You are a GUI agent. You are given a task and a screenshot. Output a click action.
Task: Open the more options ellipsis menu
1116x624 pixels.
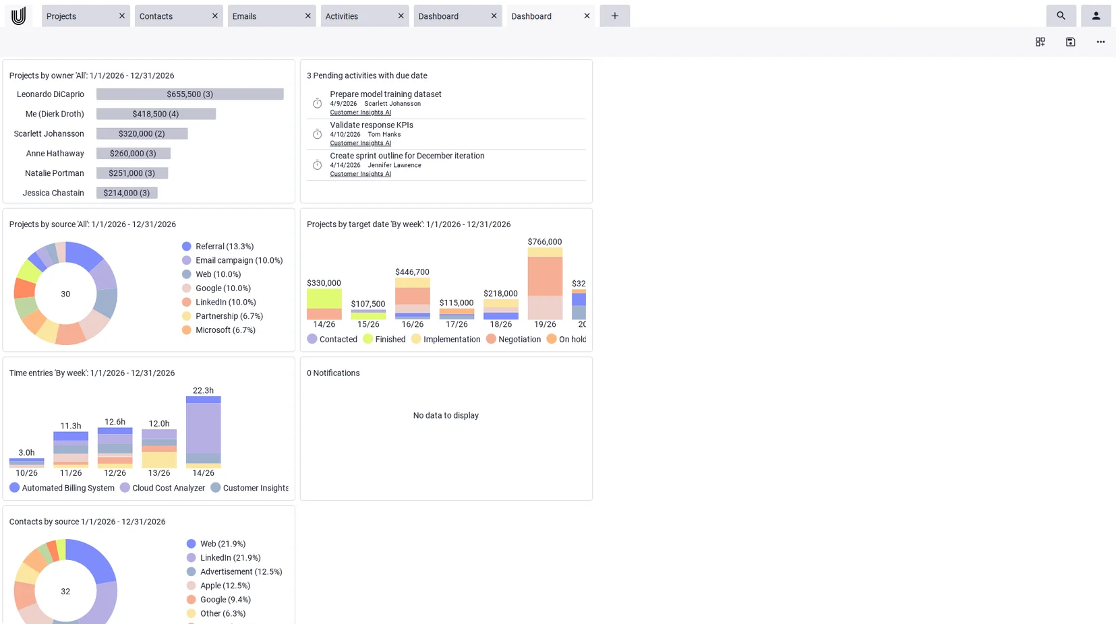coord(1100,42)
